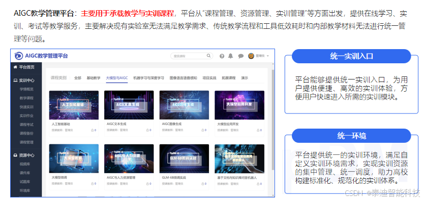Open 环境库 in the sidebar
The height and width of the screenshot is (201, 426).
pos(25,191)
